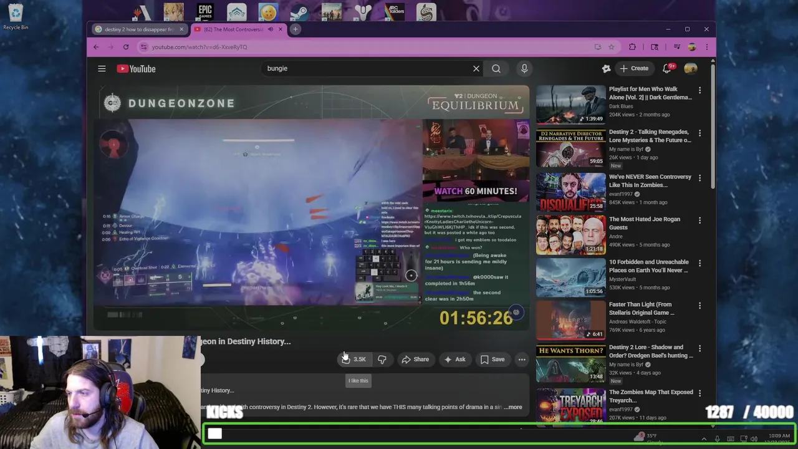This screenshot has height=449, width=798.
Task: Save the video to a playlist
Action: tap(493, 359)
